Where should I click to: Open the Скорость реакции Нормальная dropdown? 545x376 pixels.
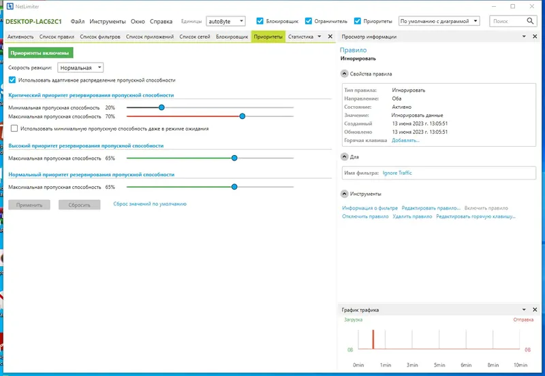[x=80, y=67]
